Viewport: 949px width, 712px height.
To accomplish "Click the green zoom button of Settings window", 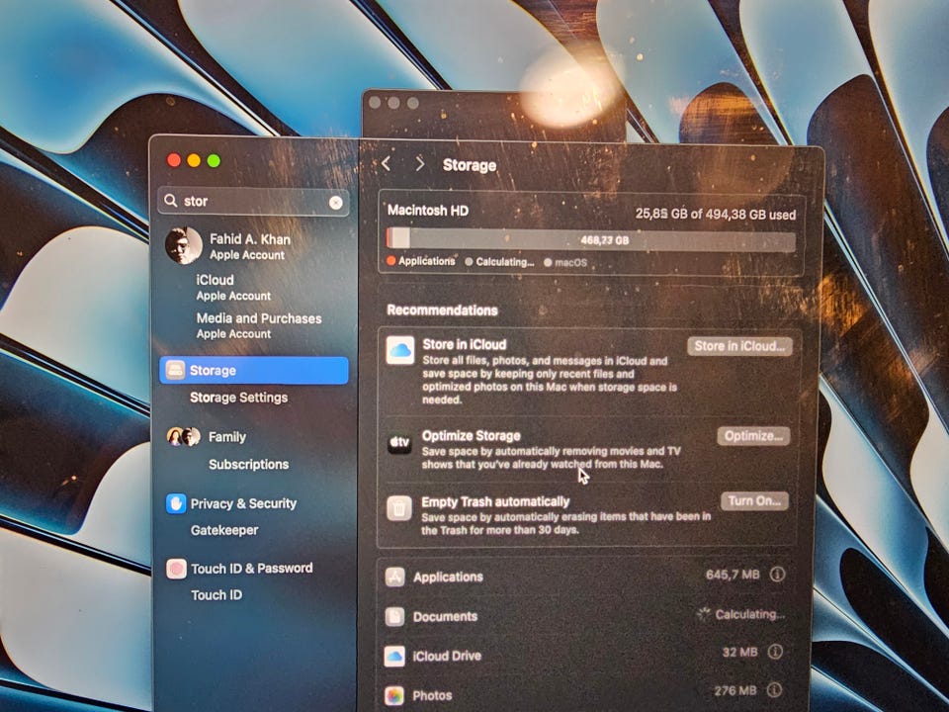I will point(214,160).
